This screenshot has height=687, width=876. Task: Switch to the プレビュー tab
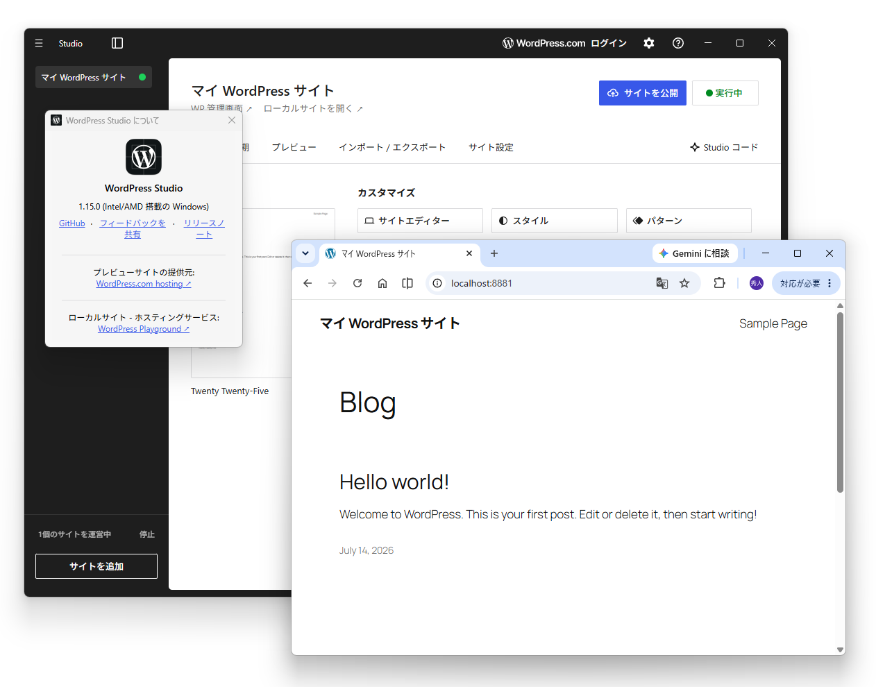point(294,147)
